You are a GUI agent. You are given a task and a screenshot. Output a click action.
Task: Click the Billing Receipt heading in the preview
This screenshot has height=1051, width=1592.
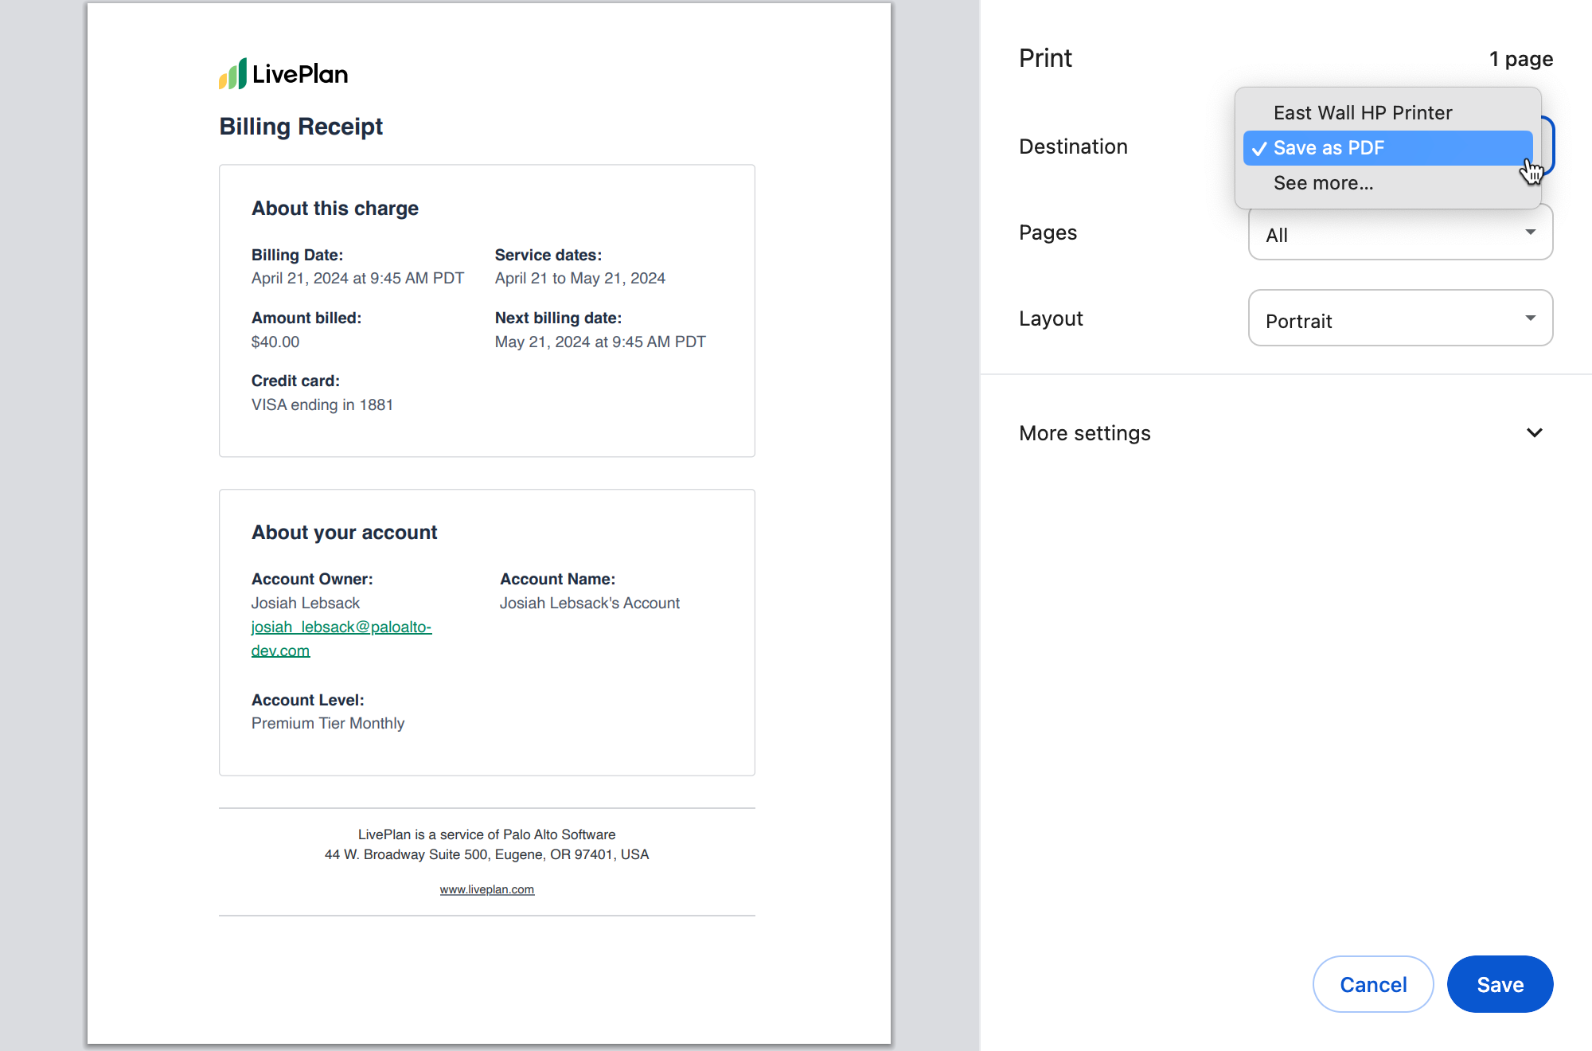point(301,126)
